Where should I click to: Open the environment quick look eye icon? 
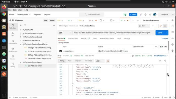[x=172, y=20]
